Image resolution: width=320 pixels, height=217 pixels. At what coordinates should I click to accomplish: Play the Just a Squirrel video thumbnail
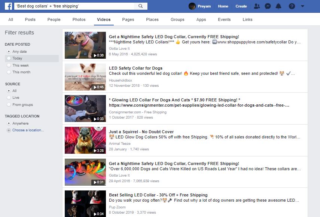click(x=85, y=140)
